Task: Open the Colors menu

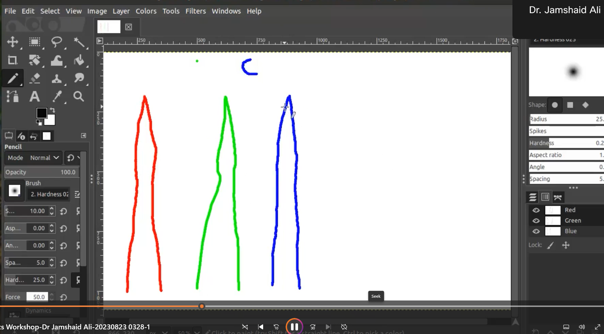Action: point(146,11)
